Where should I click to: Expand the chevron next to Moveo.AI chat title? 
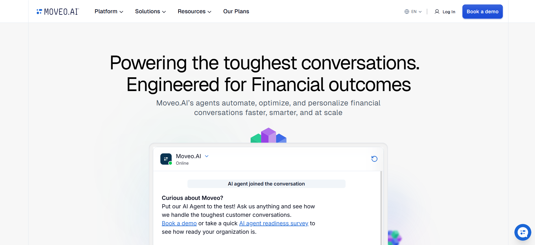(207, 156)
